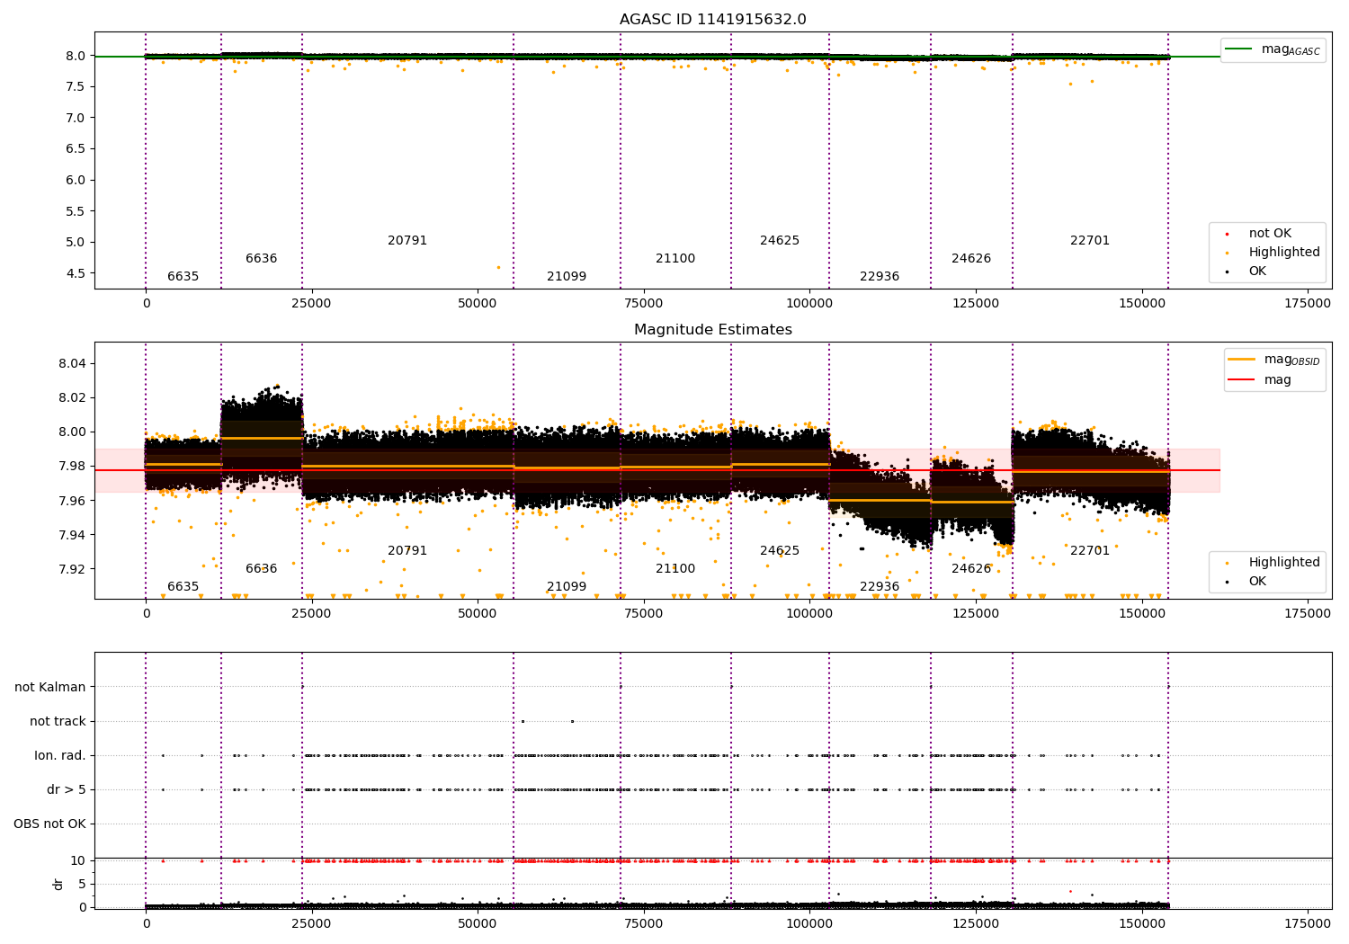Click y-tick 5.5 in the top plot
This screenshot has width=1349, height=944.
pos(76,211)
